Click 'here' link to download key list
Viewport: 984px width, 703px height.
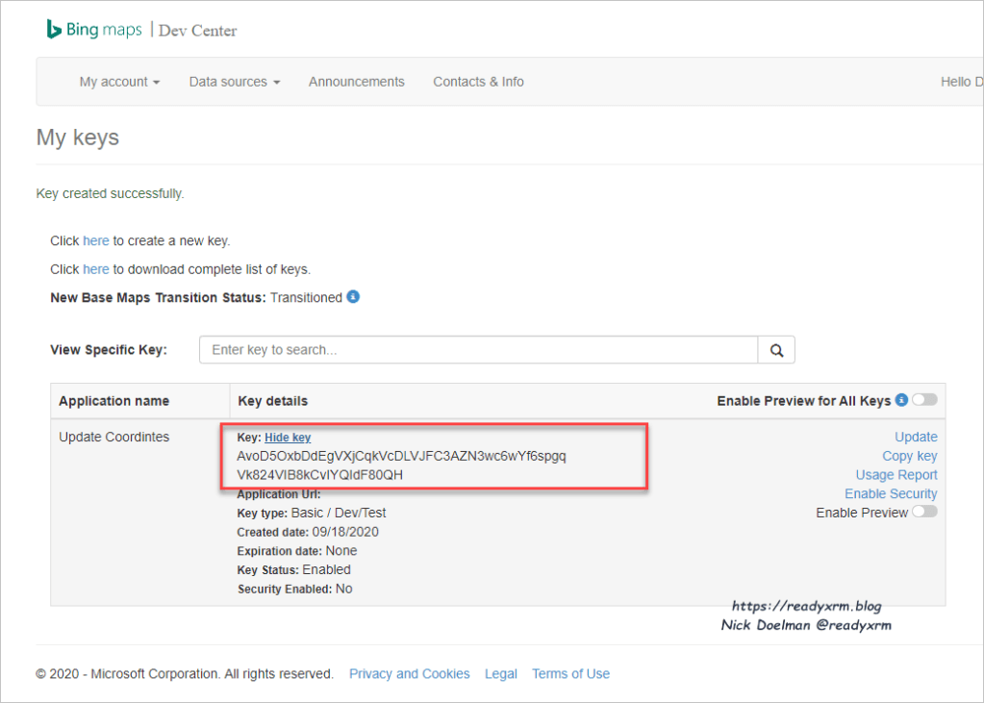[x=96, y=269]
